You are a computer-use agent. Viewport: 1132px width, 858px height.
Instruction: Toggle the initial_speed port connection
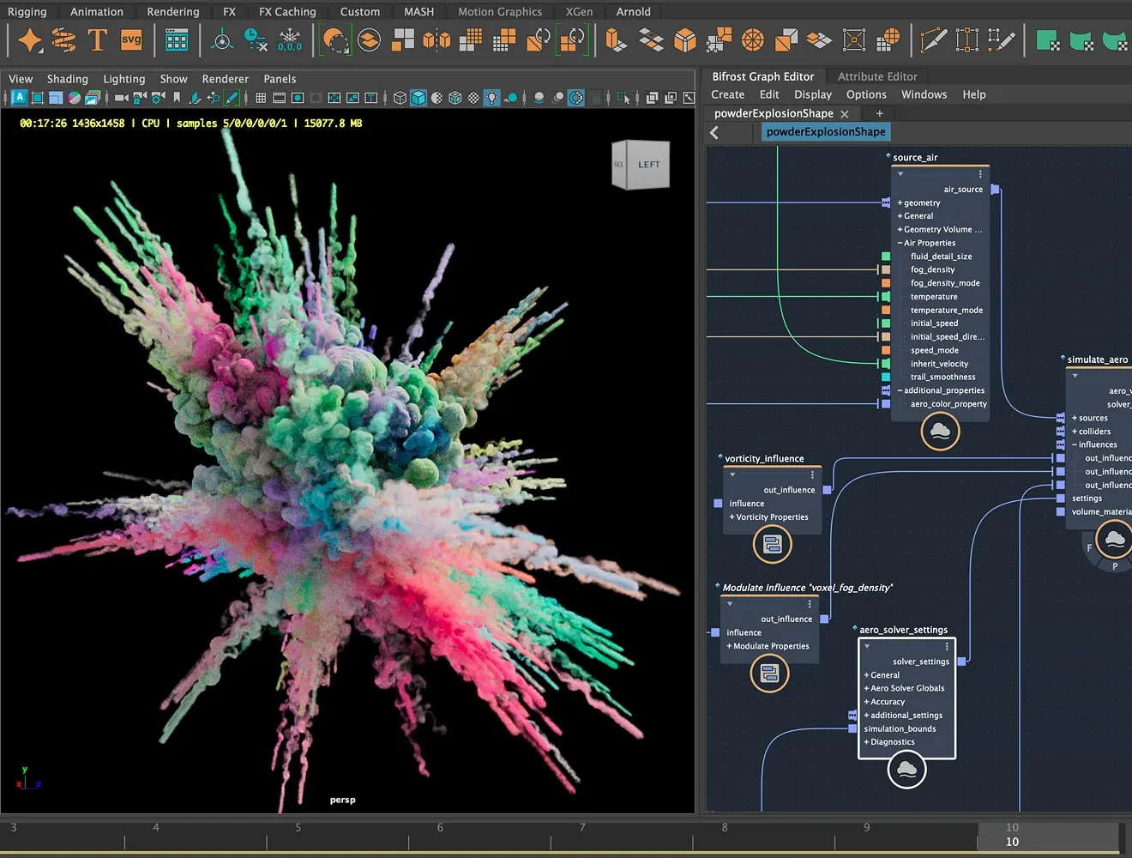(884, 323)
